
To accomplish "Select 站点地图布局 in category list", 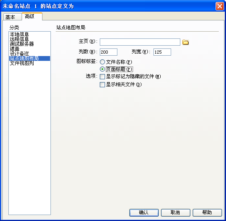I will [30, 58].
